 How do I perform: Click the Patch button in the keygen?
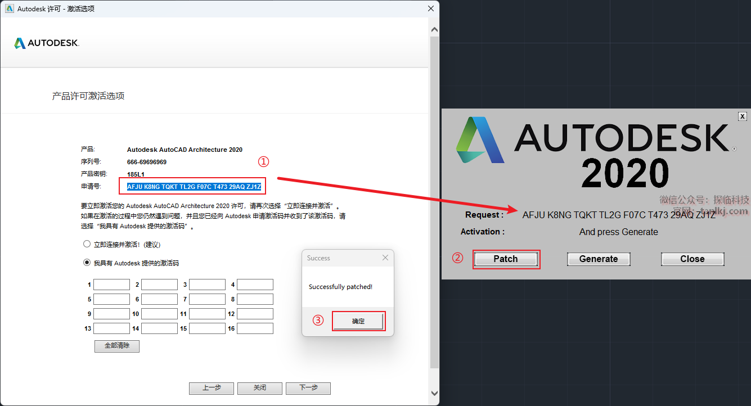[x=506, y=259]
